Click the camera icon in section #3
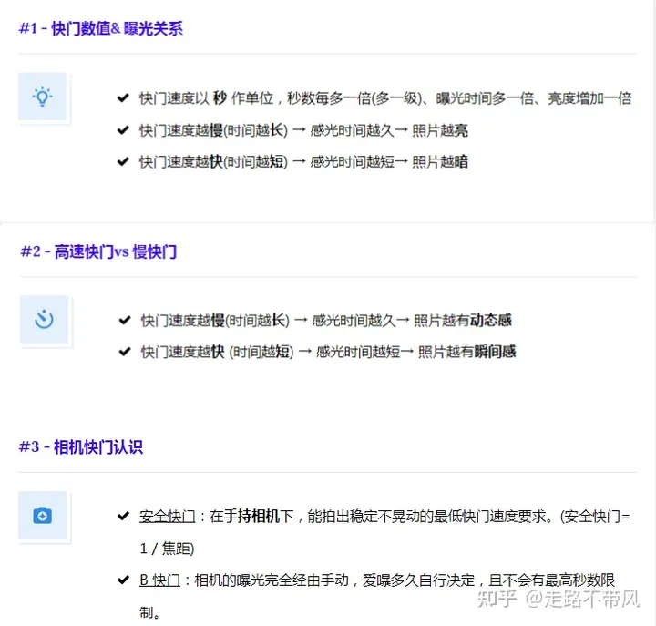This screenshot has height=626, width=656. click(x=42, y=516)
